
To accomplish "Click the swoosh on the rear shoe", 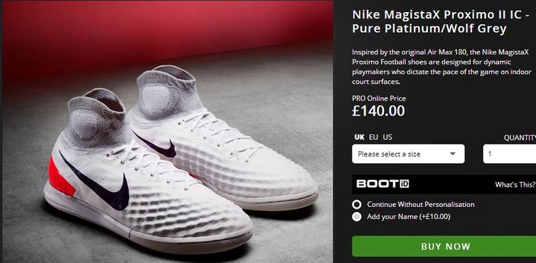I will 155,145.
